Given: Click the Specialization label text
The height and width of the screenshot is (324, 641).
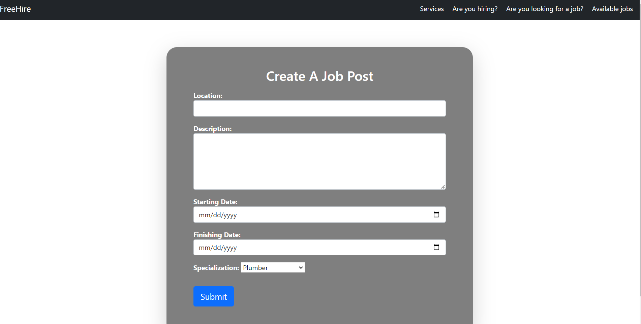Looking at the screenshot, I should click(x=216, y=267).
